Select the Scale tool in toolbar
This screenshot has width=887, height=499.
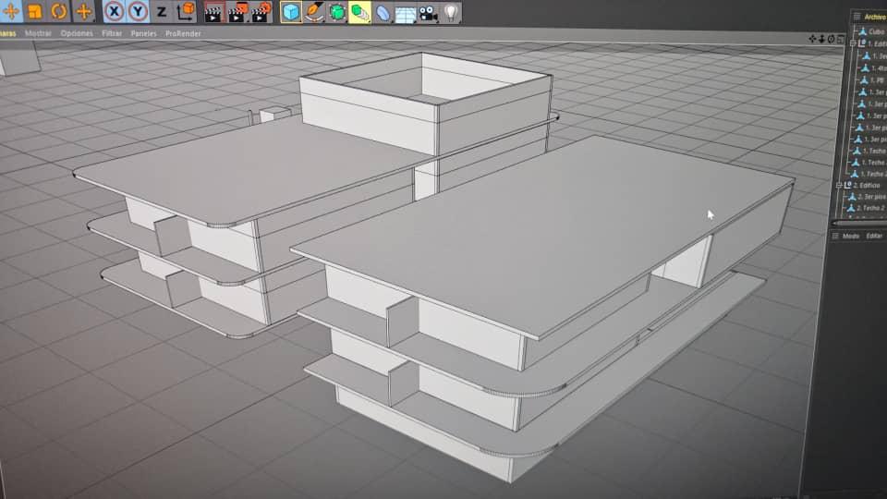click(x=34, y=12)
